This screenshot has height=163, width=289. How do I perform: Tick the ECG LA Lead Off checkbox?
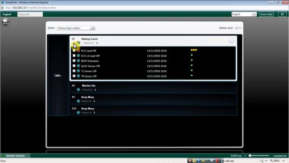coord(74,56)
